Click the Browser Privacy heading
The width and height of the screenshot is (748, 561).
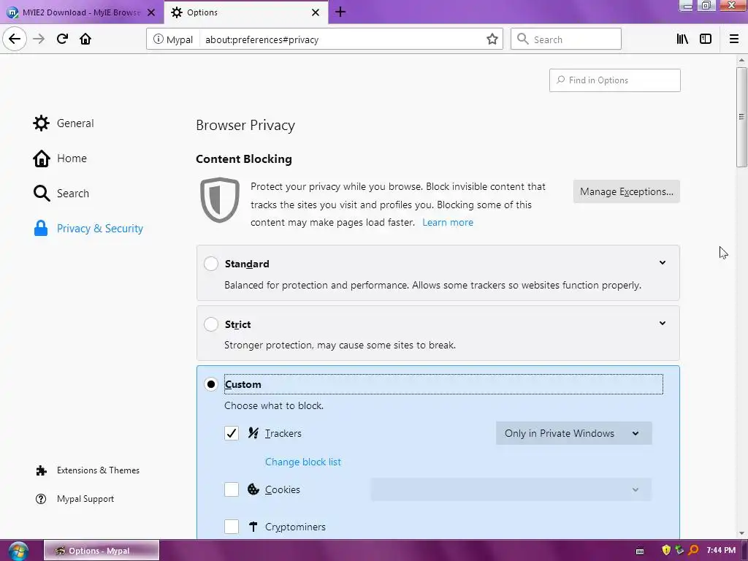point(245,125)
